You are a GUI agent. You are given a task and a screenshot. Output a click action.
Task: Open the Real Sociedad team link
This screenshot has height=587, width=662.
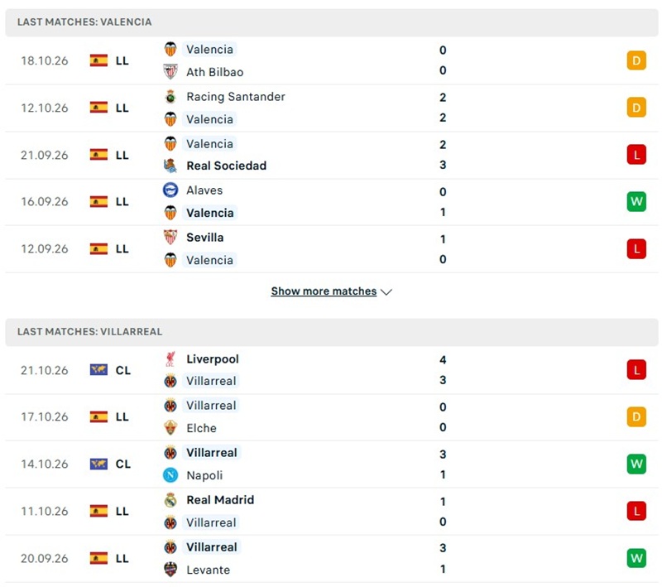point(226,166)
